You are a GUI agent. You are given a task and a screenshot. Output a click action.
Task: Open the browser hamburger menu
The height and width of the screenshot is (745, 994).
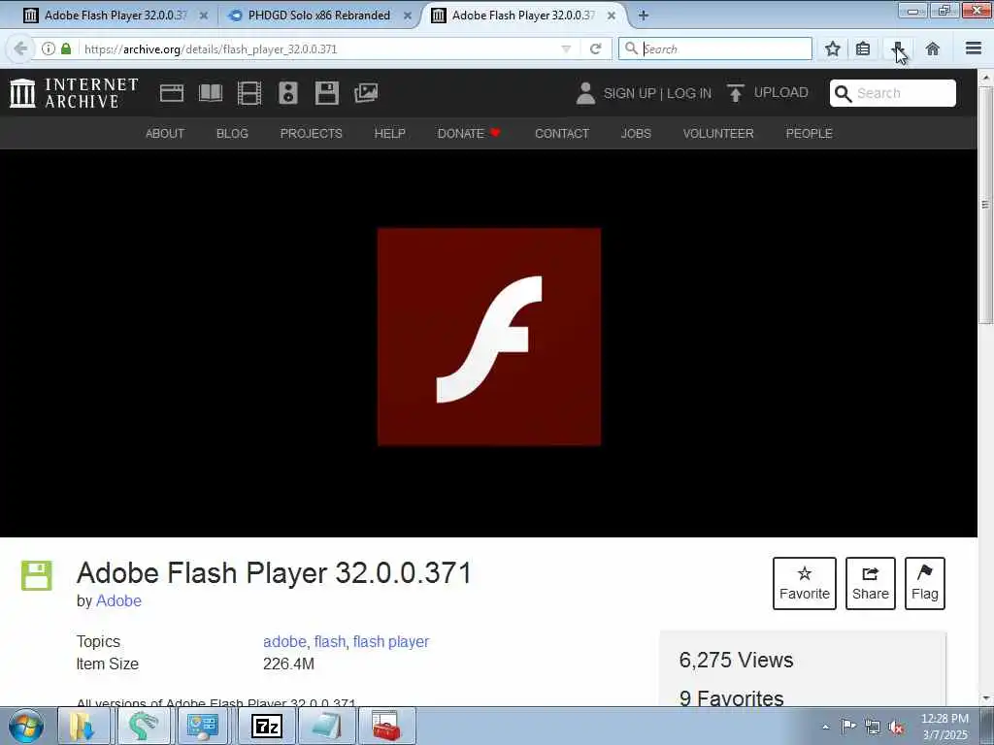coord(974,49)
